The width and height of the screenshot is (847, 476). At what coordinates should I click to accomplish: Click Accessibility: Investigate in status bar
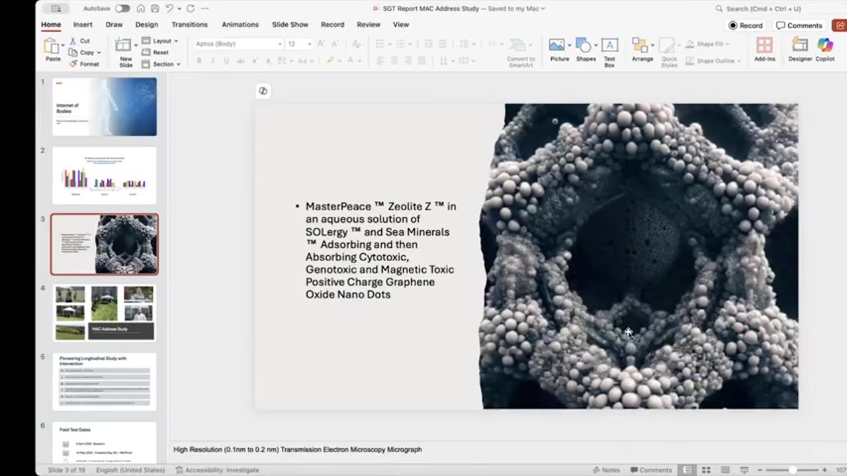click(x=218, y=470)
